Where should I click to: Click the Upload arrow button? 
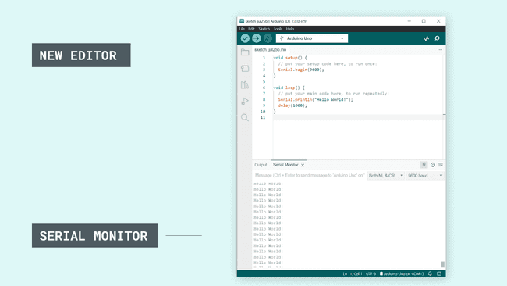coord(256,38)
